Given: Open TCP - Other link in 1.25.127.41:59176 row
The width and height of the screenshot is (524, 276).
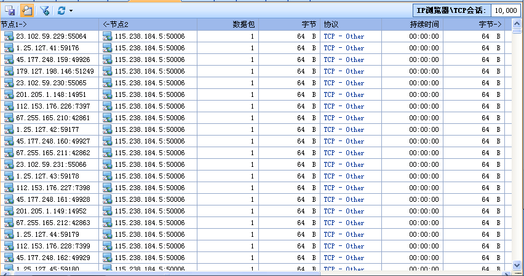Looking at the screenshot, I should pos(344,48).
